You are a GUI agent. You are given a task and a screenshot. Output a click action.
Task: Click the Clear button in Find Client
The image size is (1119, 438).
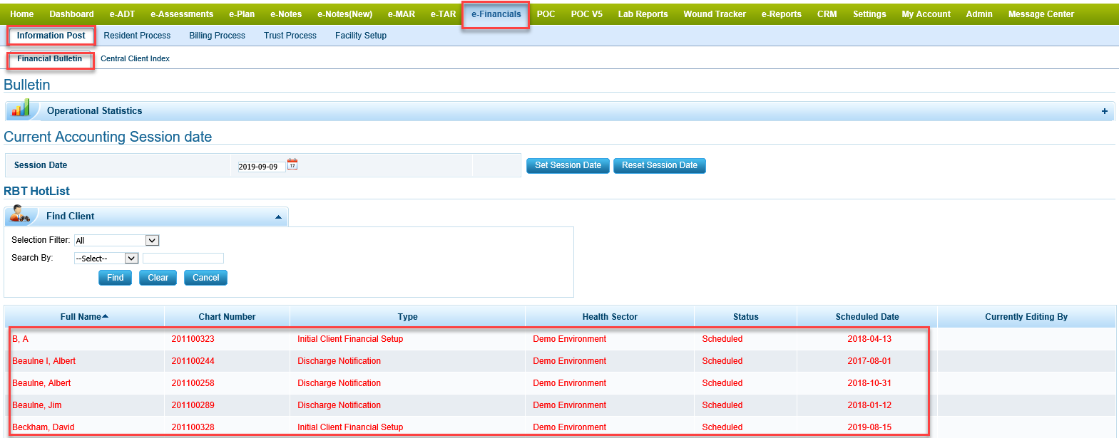pos(158,278)
